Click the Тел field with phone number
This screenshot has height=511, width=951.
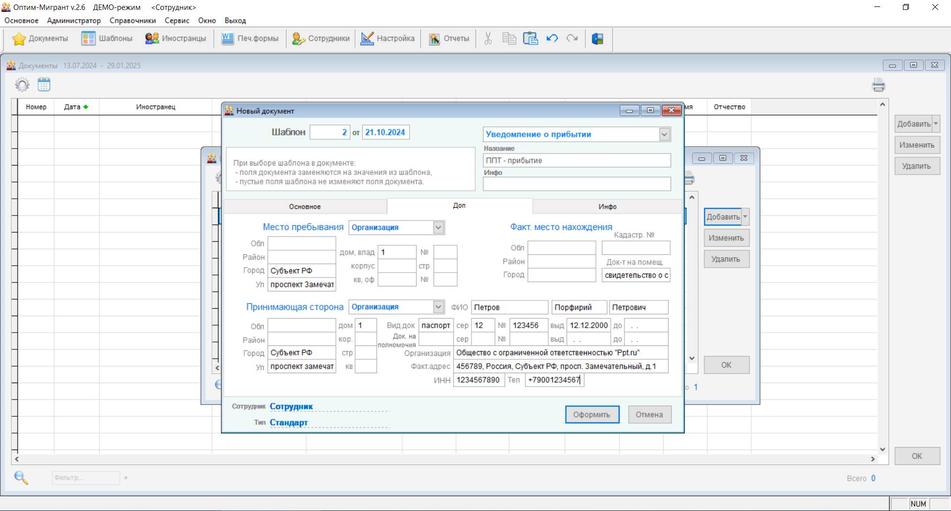click(x=554, y=380)
